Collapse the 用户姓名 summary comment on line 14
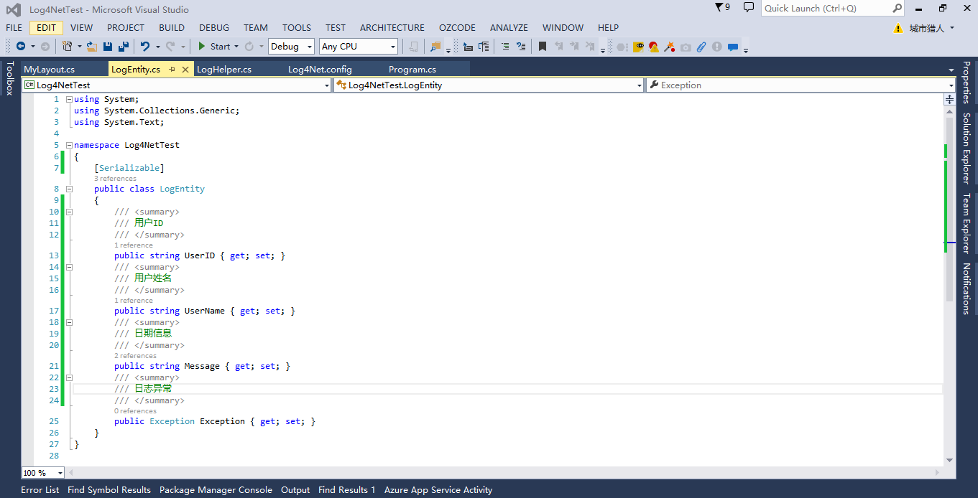The width and height of the screenshot is (978, 498). click(69, 267)
